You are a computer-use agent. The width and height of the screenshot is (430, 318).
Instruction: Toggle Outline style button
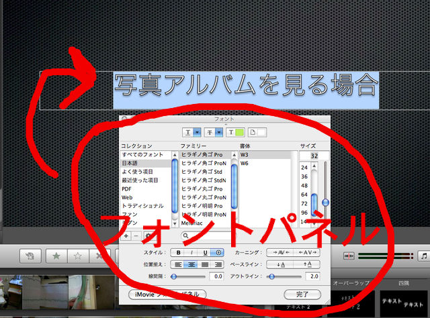coord(218,252)
